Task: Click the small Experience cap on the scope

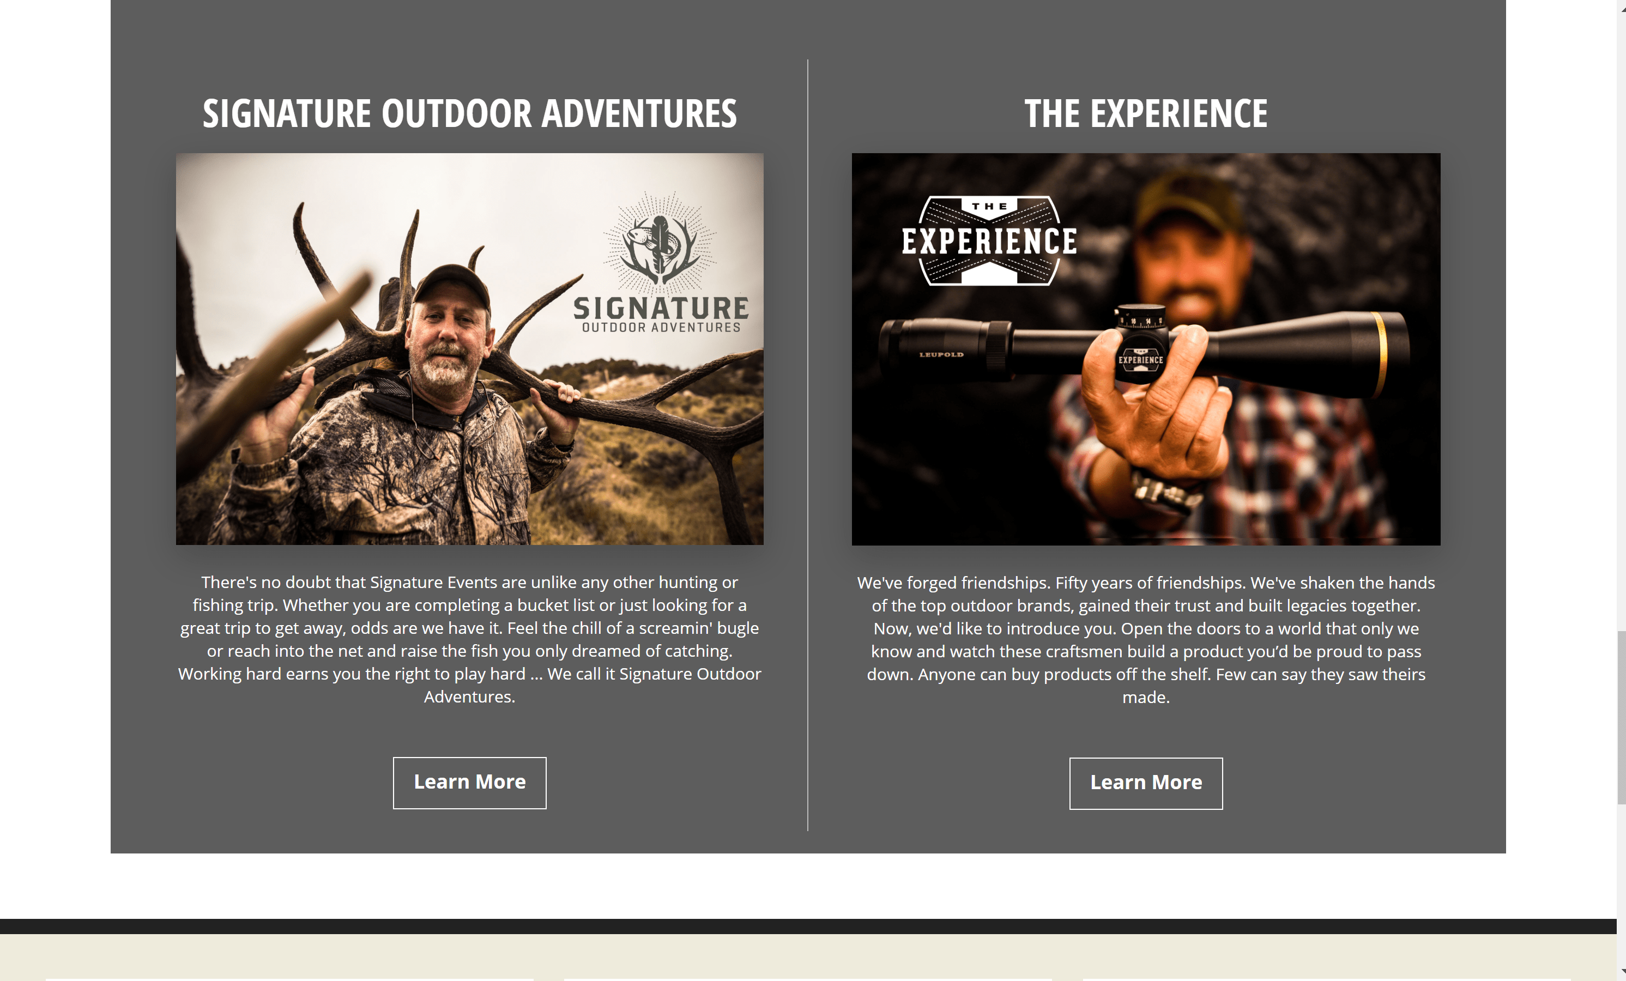Action: (1140, 360)
